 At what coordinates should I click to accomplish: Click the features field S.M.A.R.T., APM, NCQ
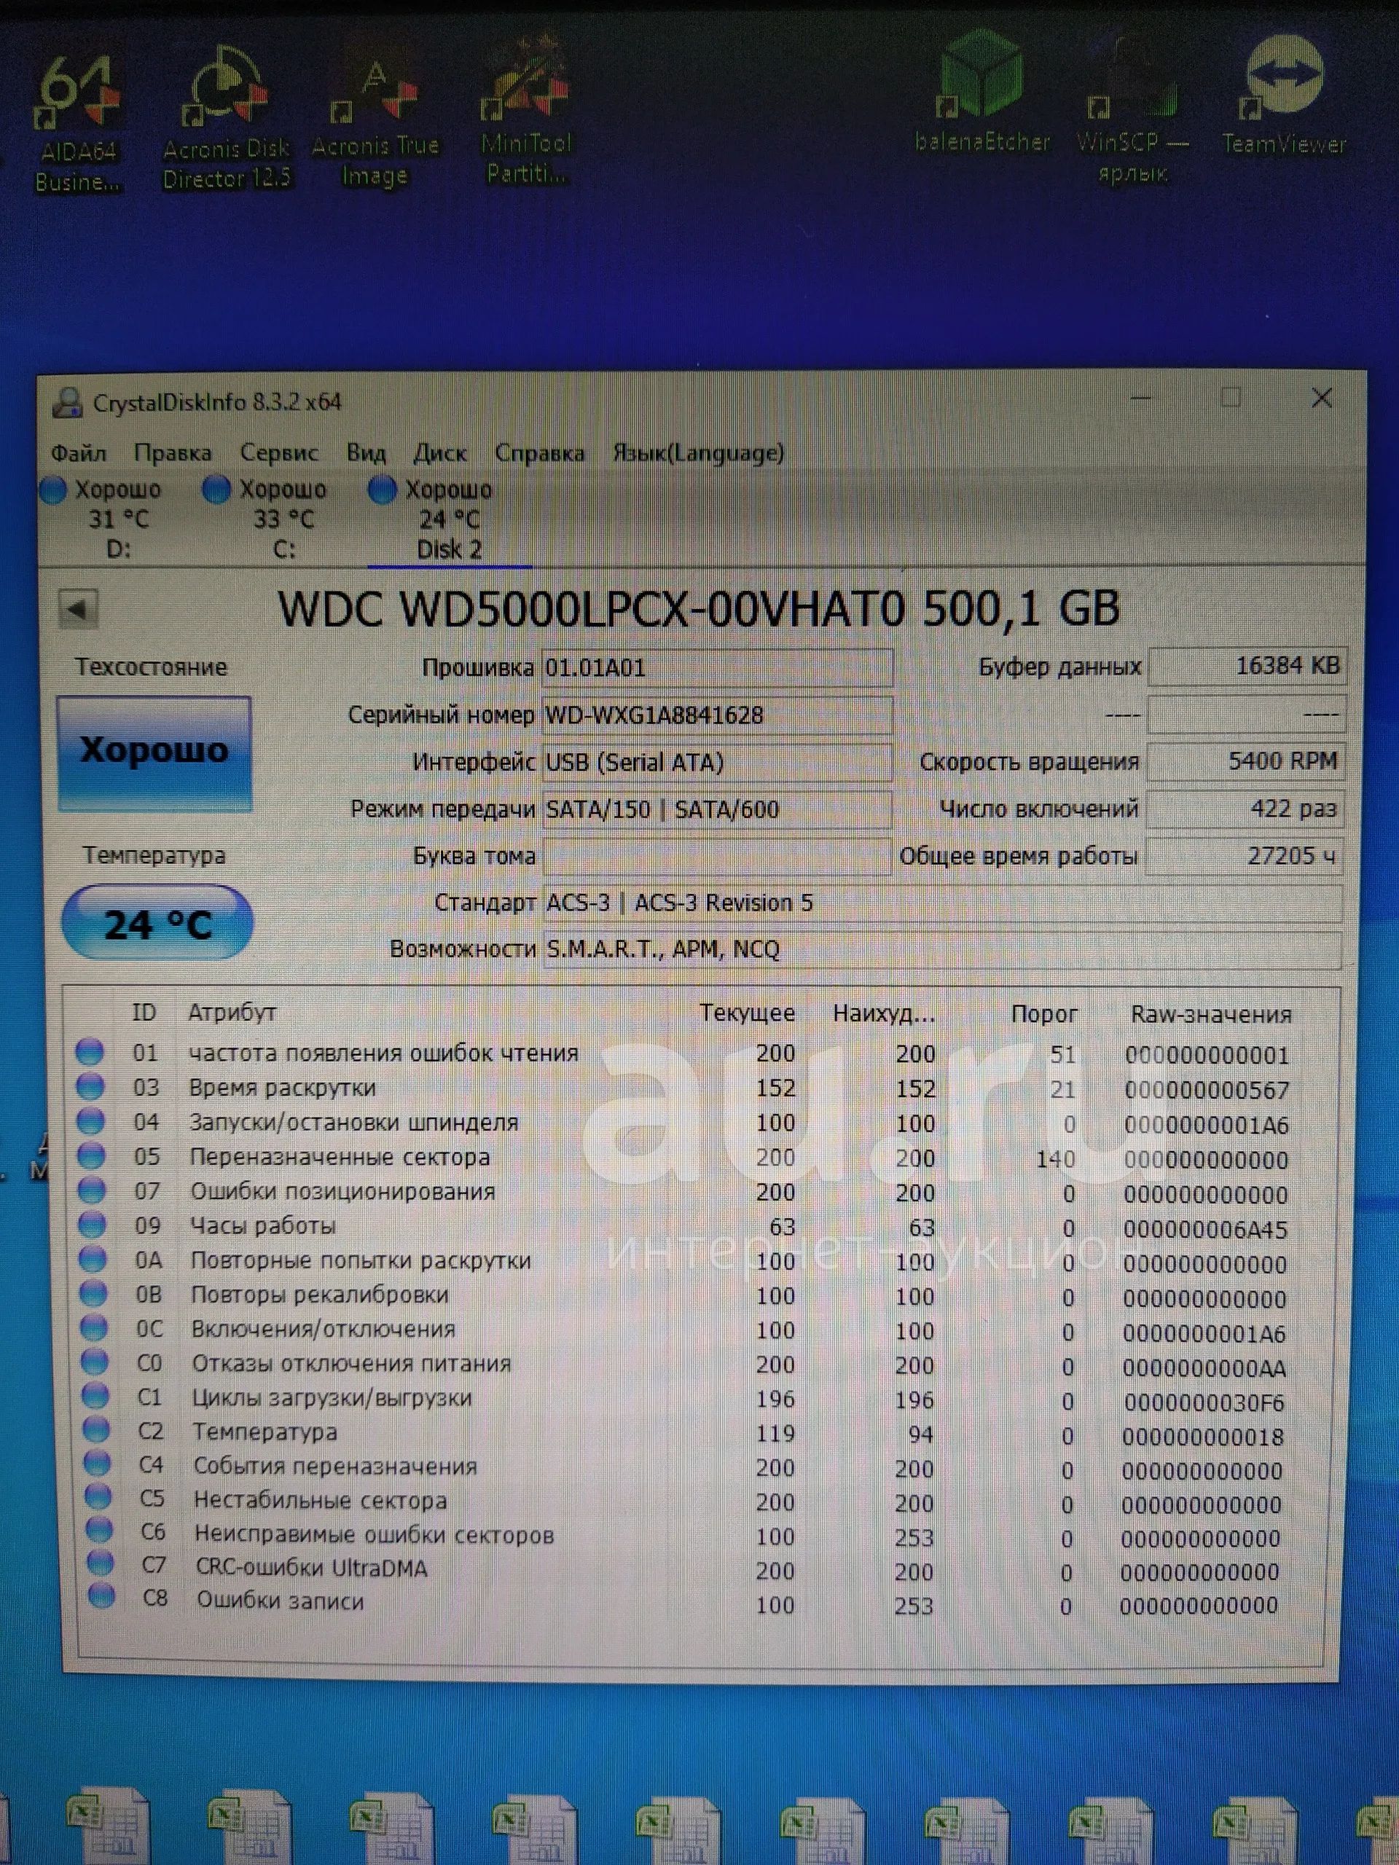coord(943,949)
